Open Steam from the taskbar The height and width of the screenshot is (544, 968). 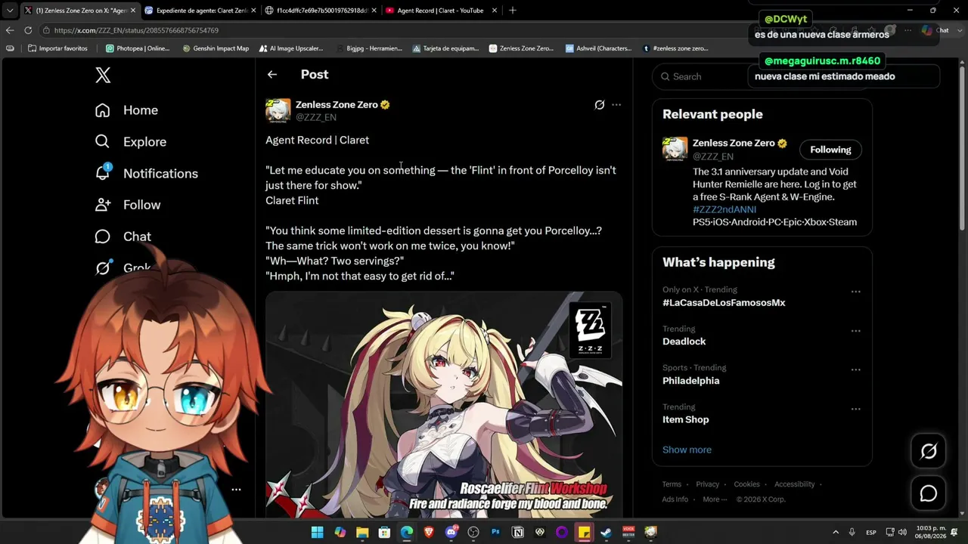(606, 532)
